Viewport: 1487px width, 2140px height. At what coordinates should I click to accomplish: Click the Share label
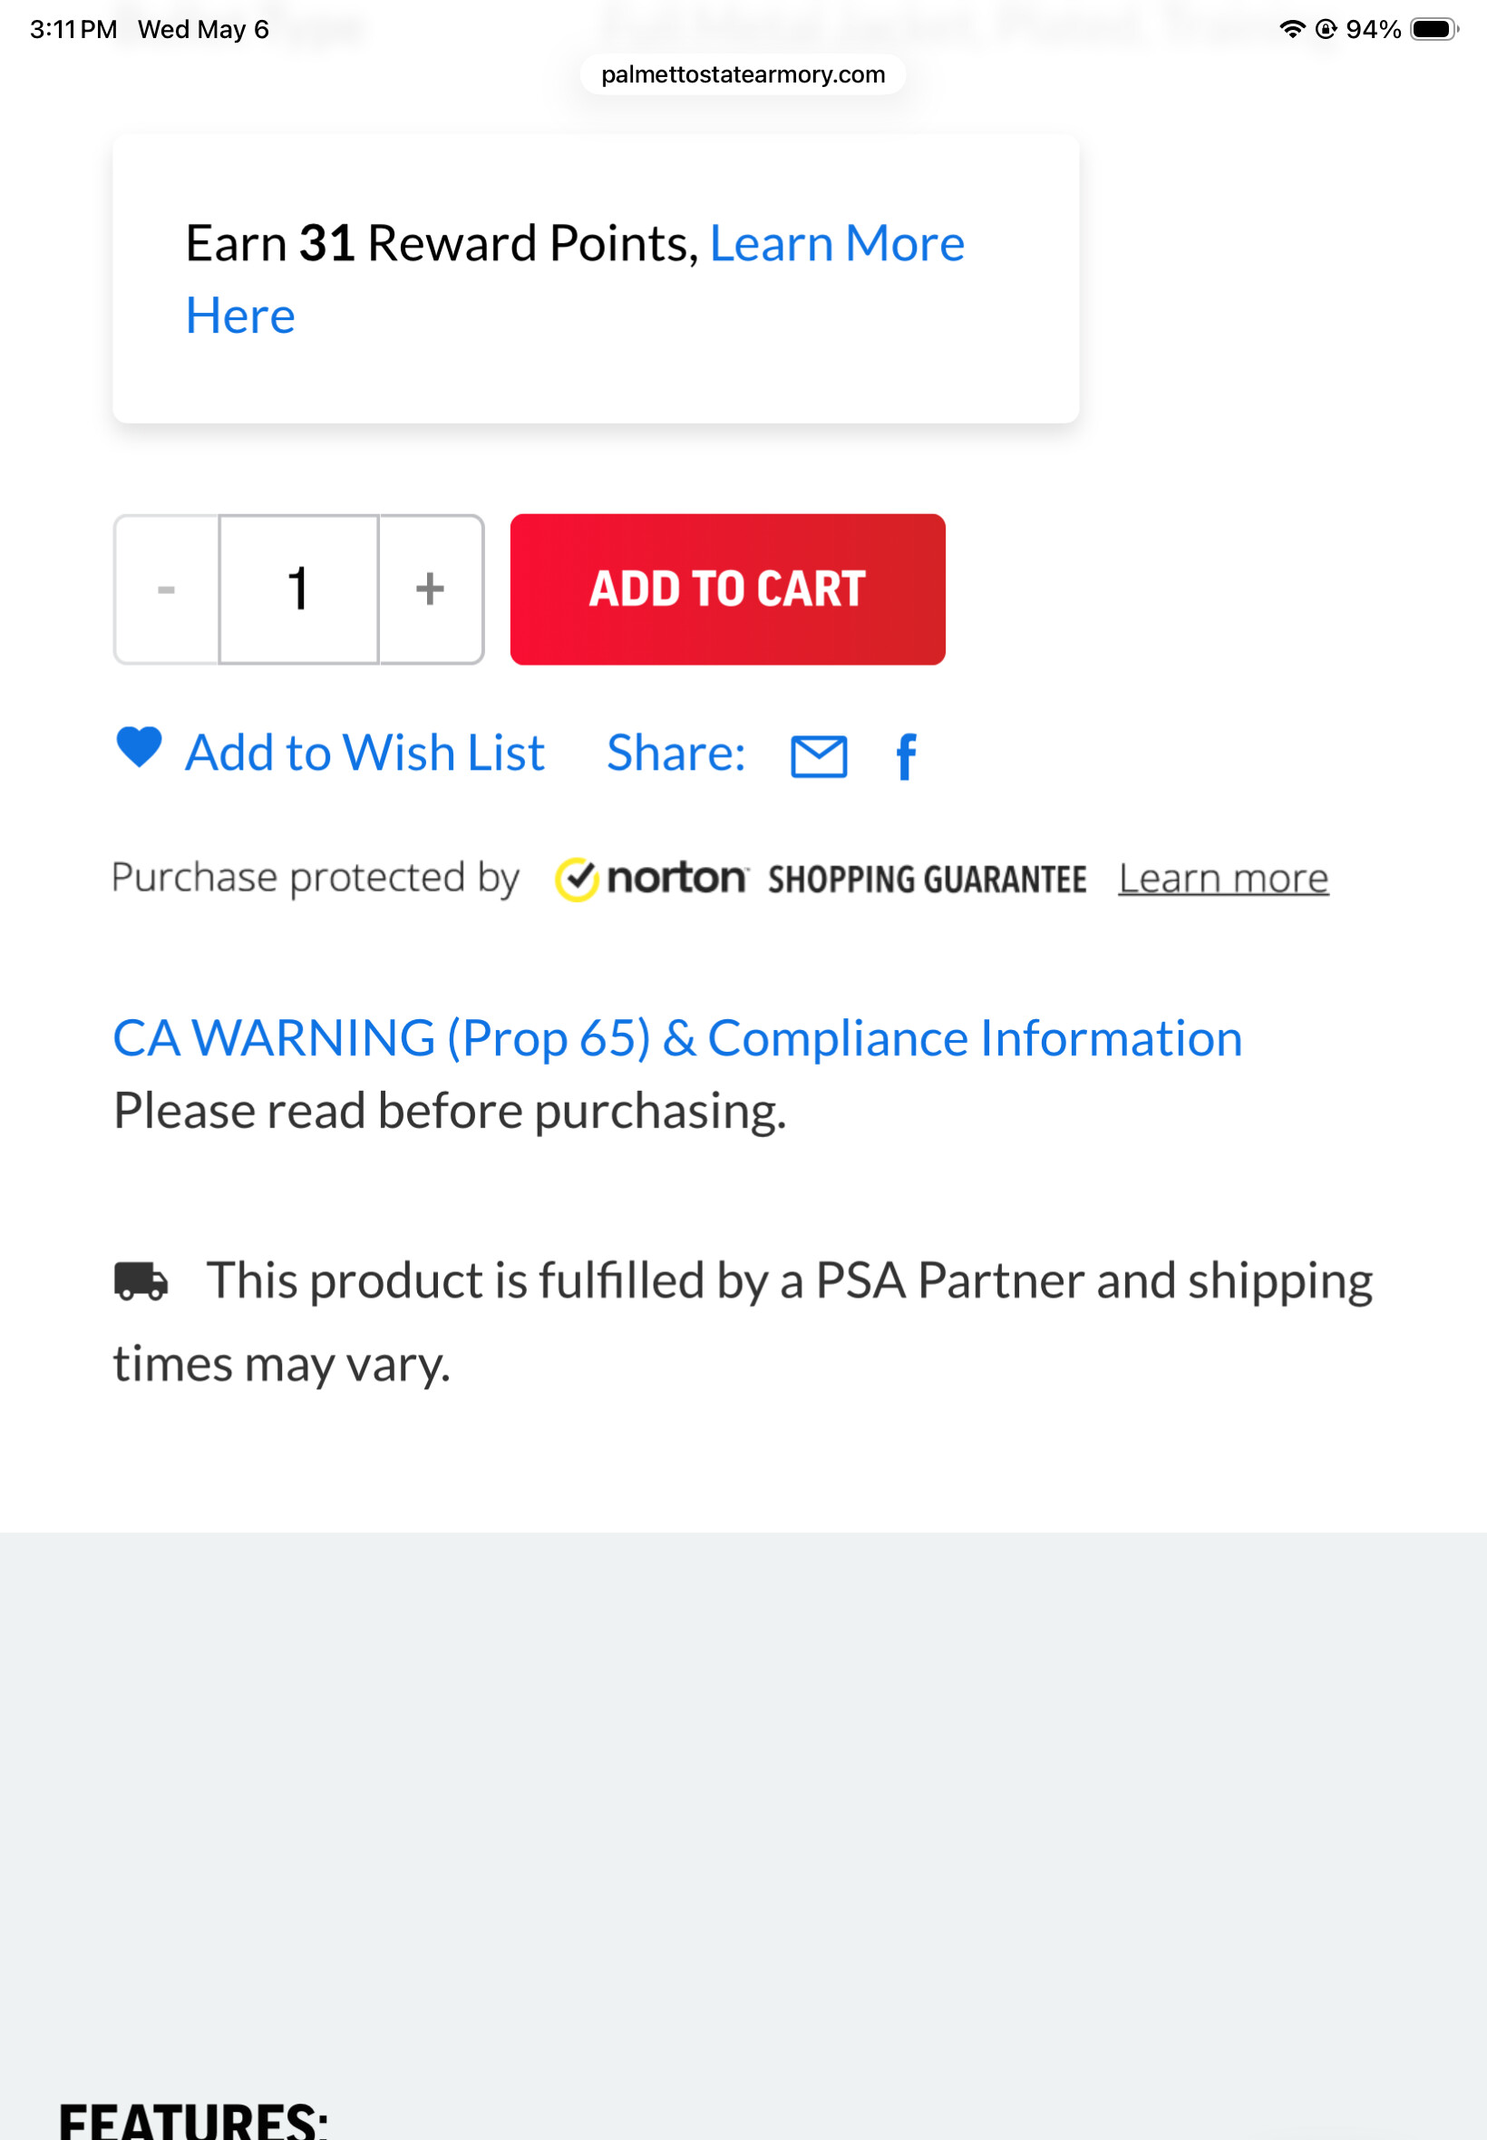point(676,753)
